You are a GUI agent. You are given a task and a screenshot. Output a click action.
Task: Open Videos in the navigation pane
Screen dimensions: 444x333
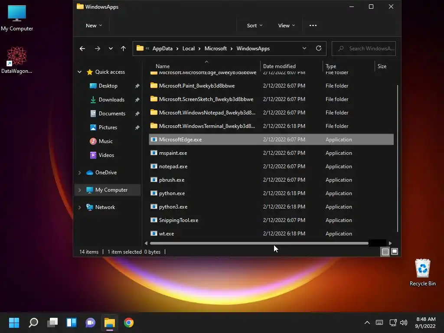click(106, 155)
